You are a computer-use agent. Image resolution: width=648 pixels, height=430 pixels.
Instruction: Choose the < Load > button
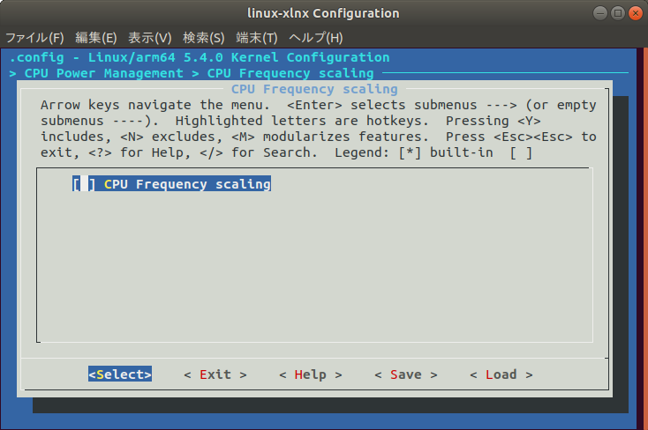click(x=501, y=374)
